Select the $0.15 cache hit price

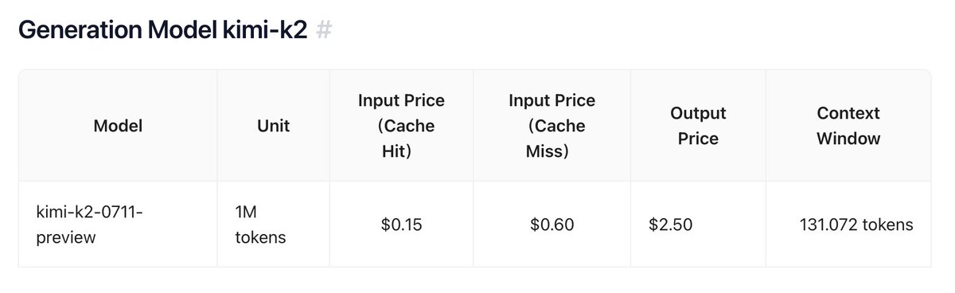click(401, 225)
